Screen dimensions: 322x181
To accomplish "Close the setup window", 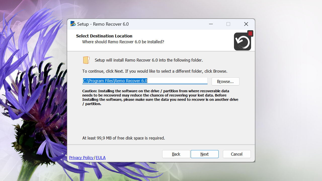I will coord(246,24).
